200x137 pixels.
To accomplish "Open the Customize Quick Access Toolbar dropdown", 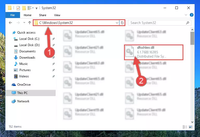I will [x=36, y=8].
